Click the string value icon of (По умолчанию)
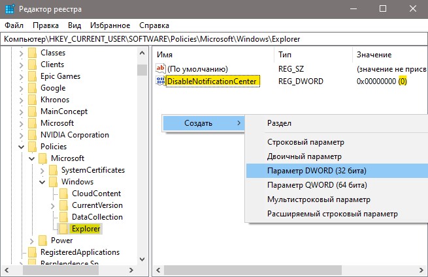Screen dimensions: 428x277 161,68
